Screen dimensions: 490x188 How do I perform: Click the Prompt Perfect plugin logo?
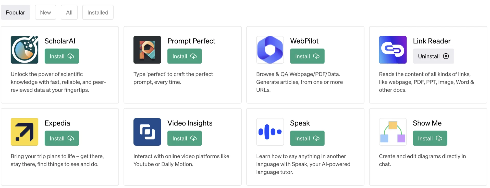coord(147,50)
